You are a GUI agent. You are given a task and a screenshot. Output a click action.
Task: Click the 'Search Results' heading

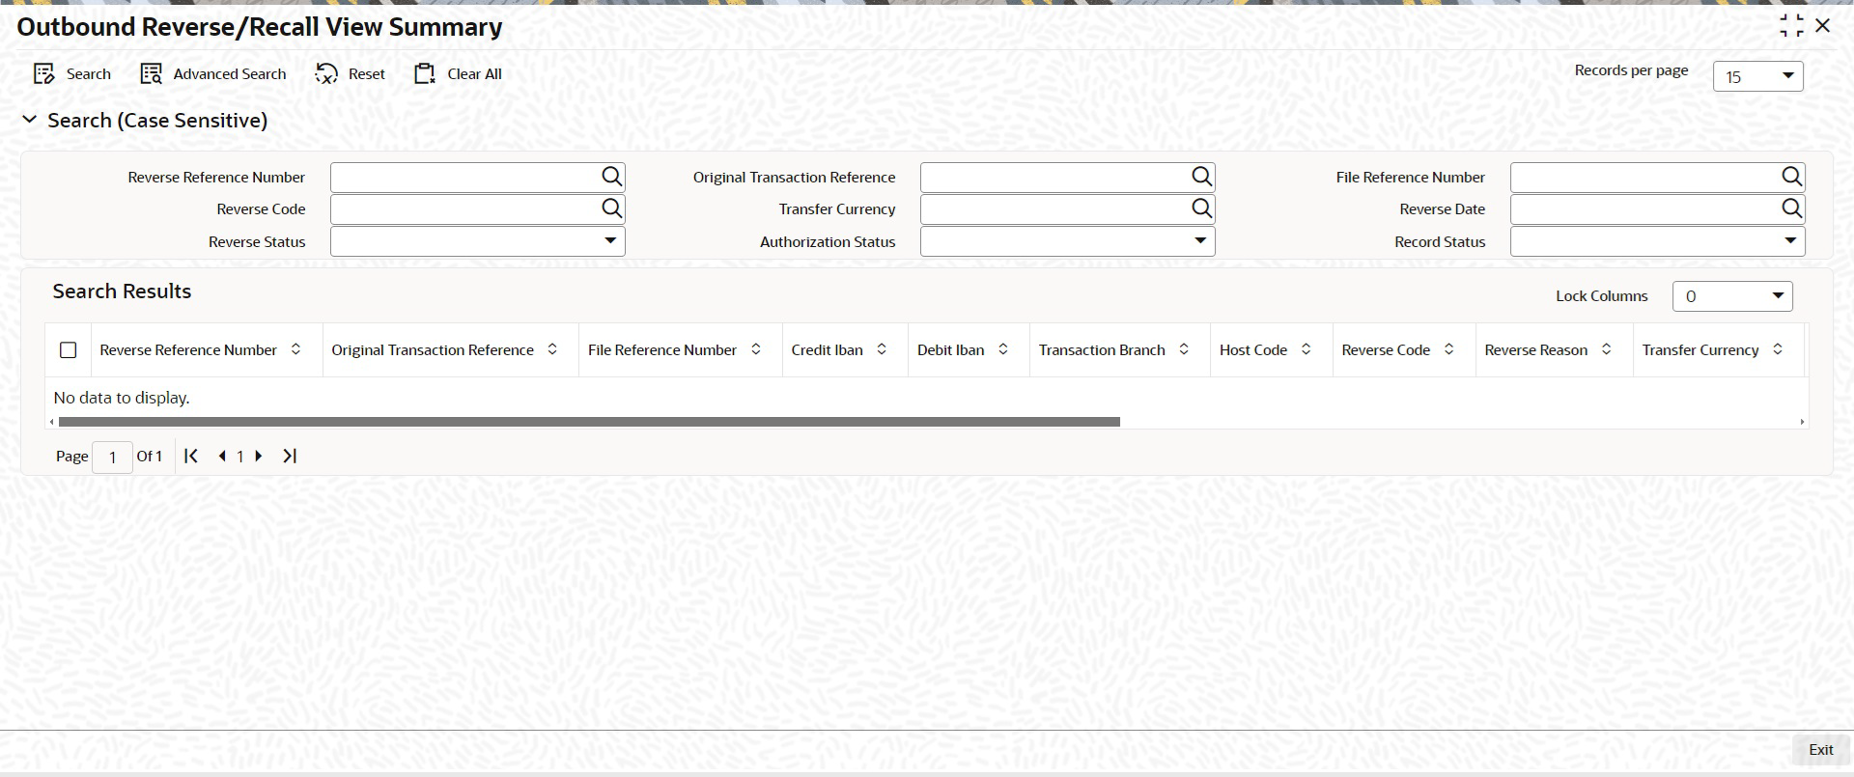[x=122, y=291]
